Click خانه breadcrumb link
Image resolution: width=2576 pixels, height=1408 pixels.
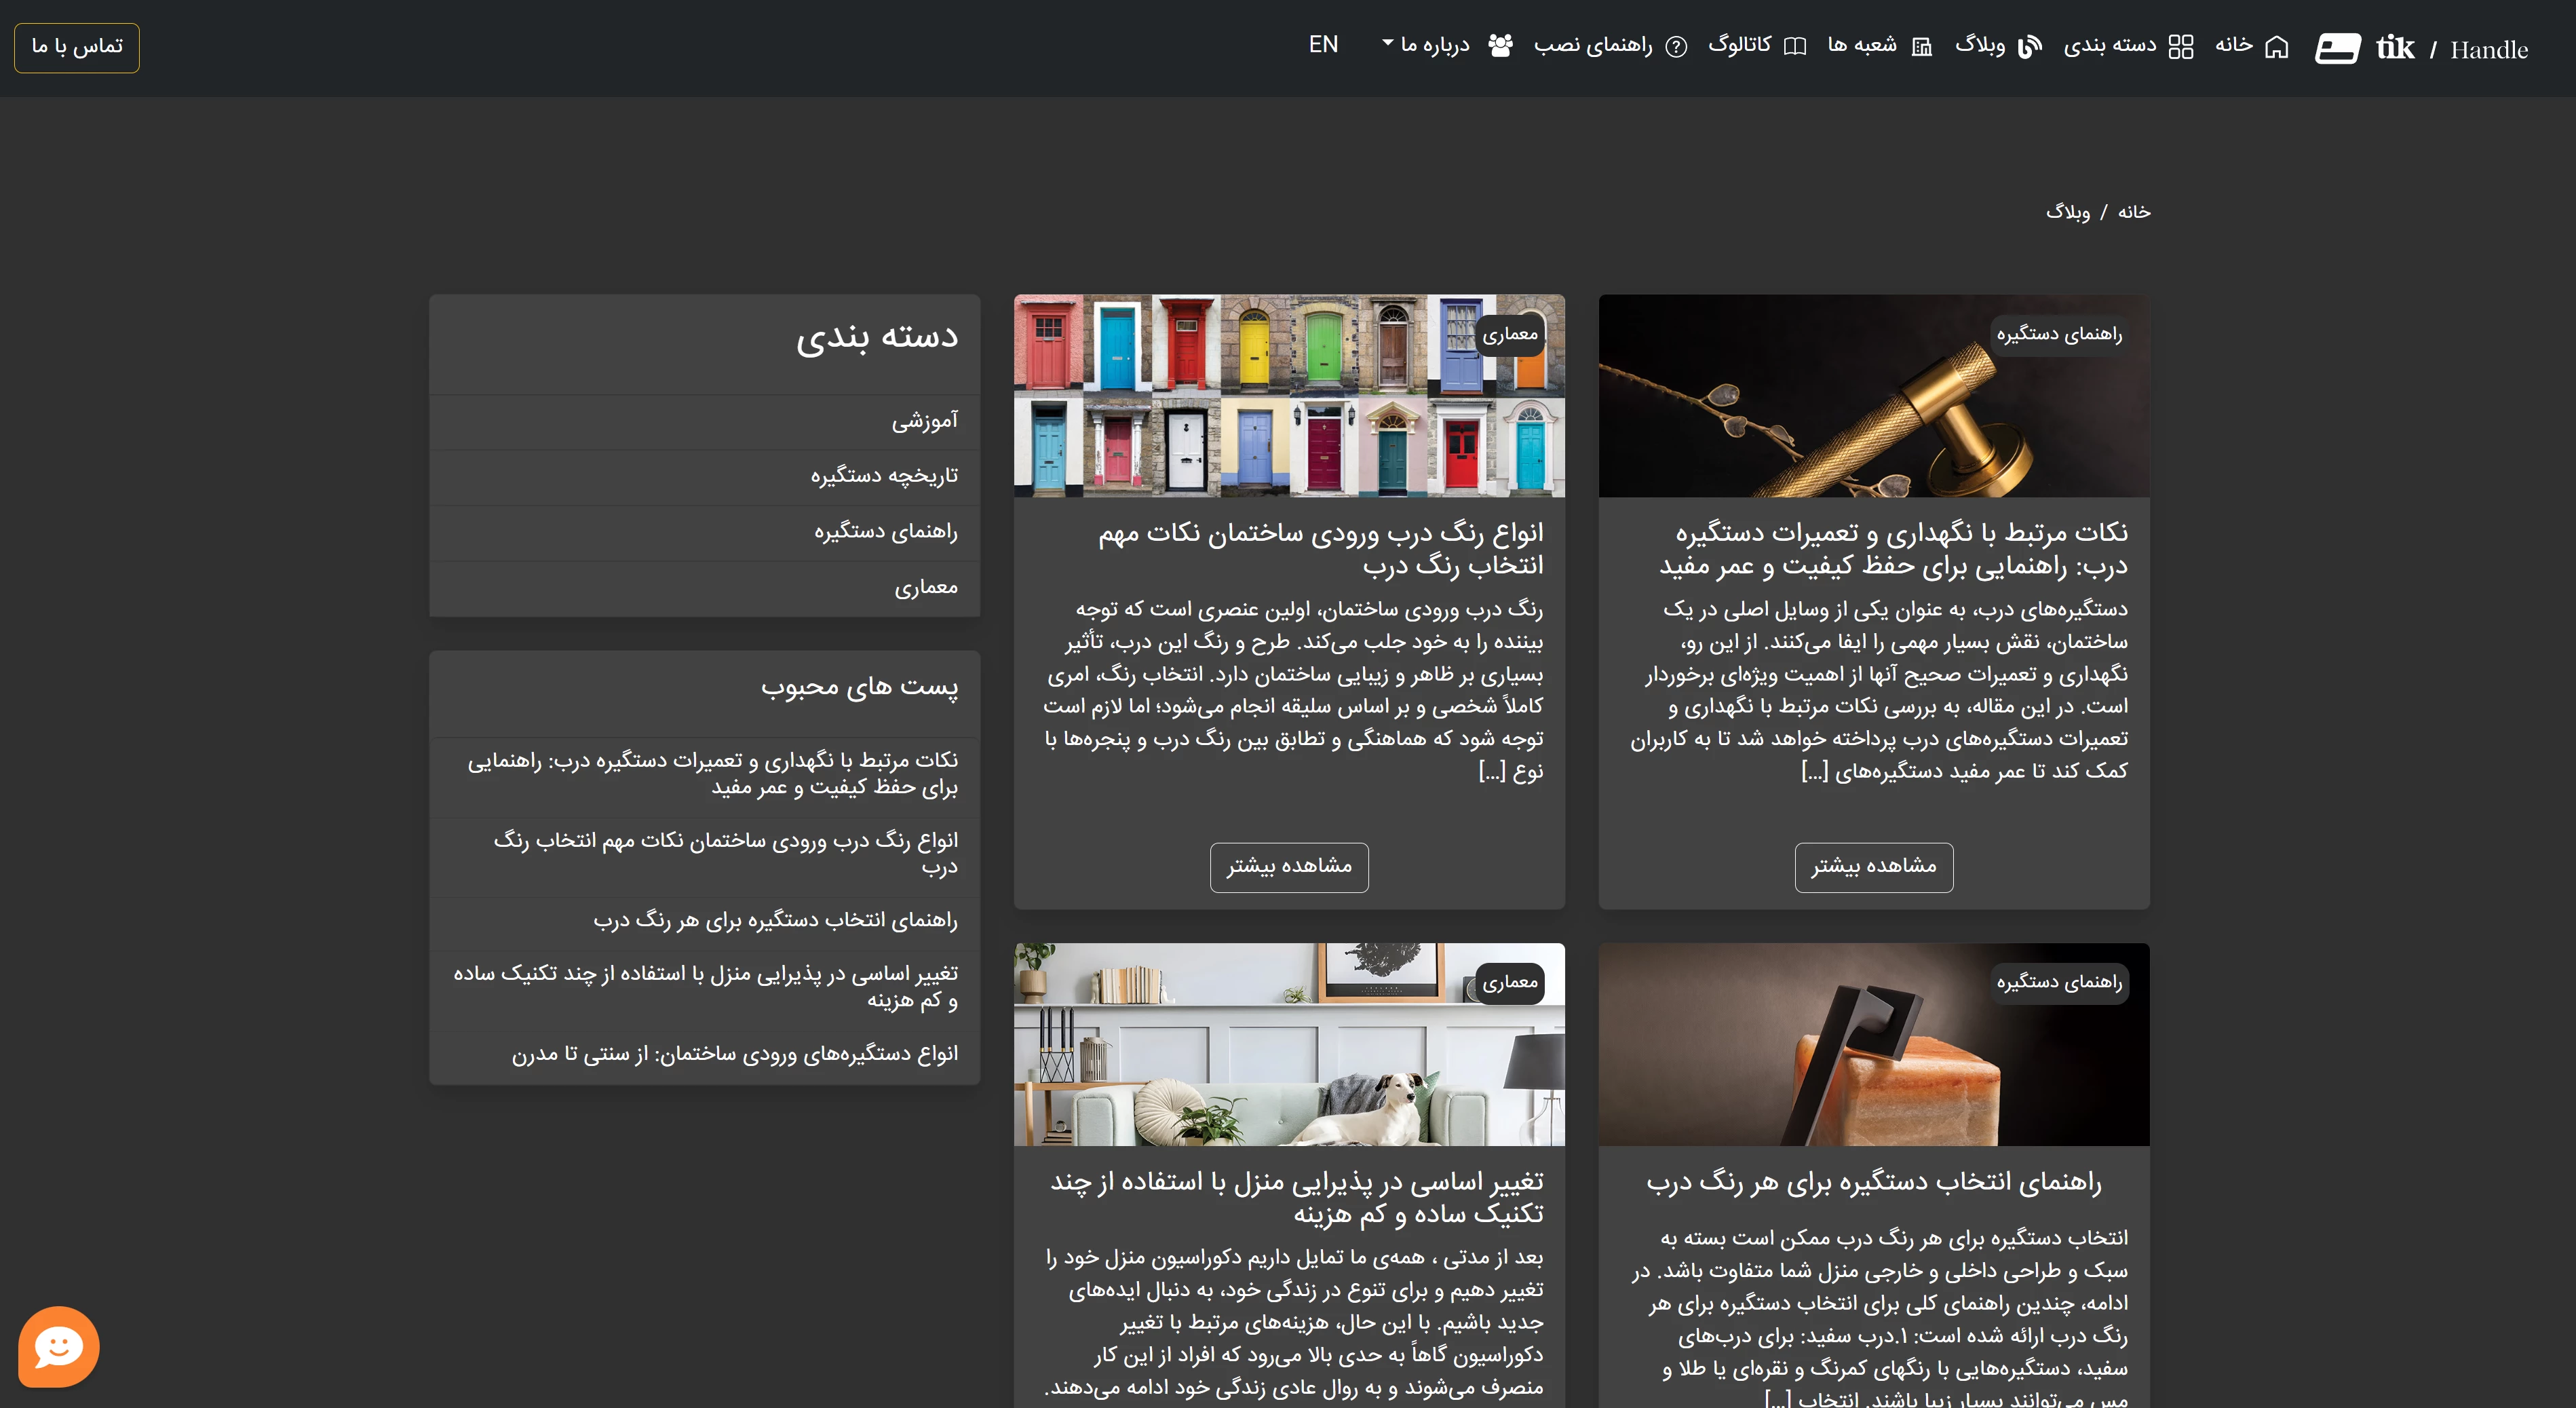[x=2134, y=212]
